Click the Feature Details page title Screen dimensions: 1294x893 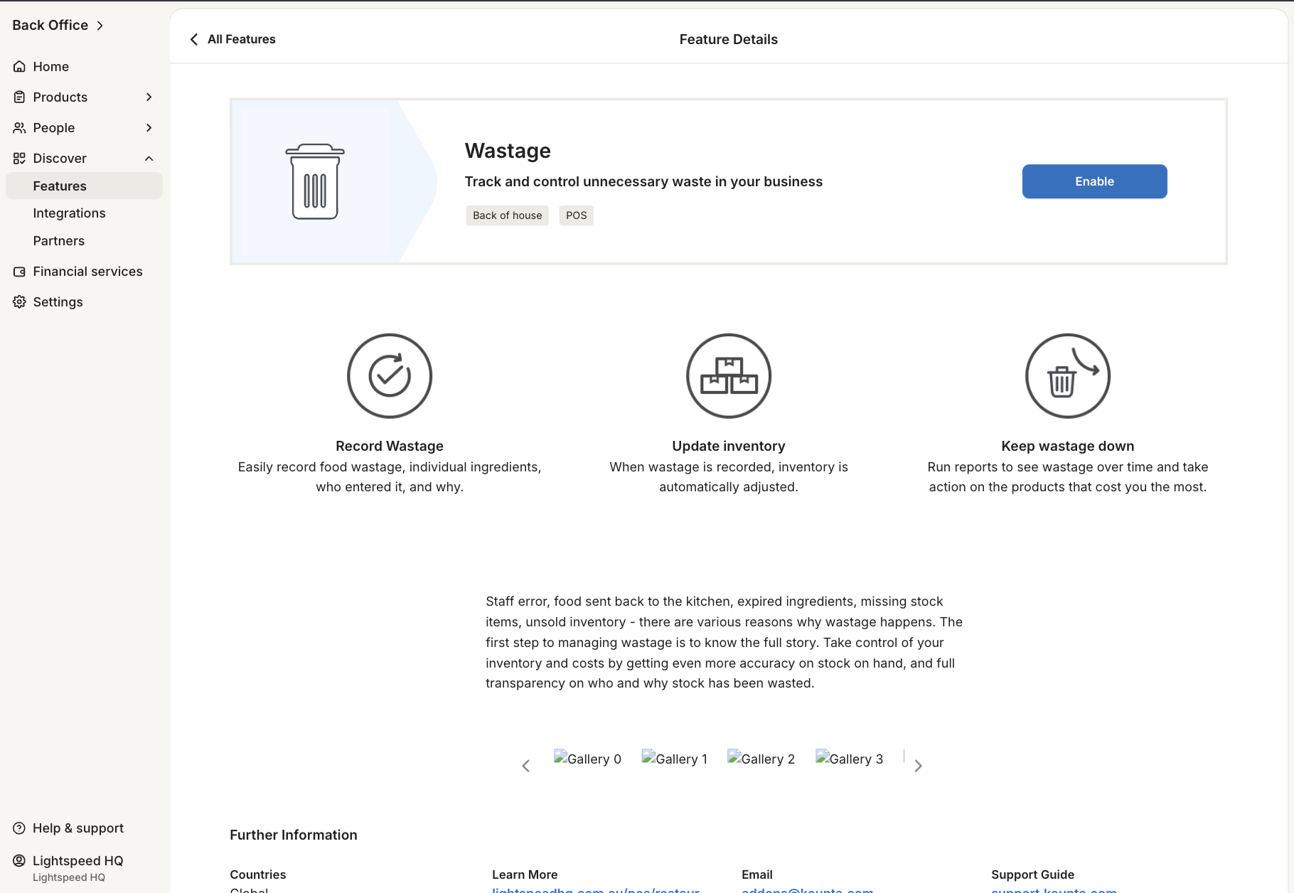(729, 40)
